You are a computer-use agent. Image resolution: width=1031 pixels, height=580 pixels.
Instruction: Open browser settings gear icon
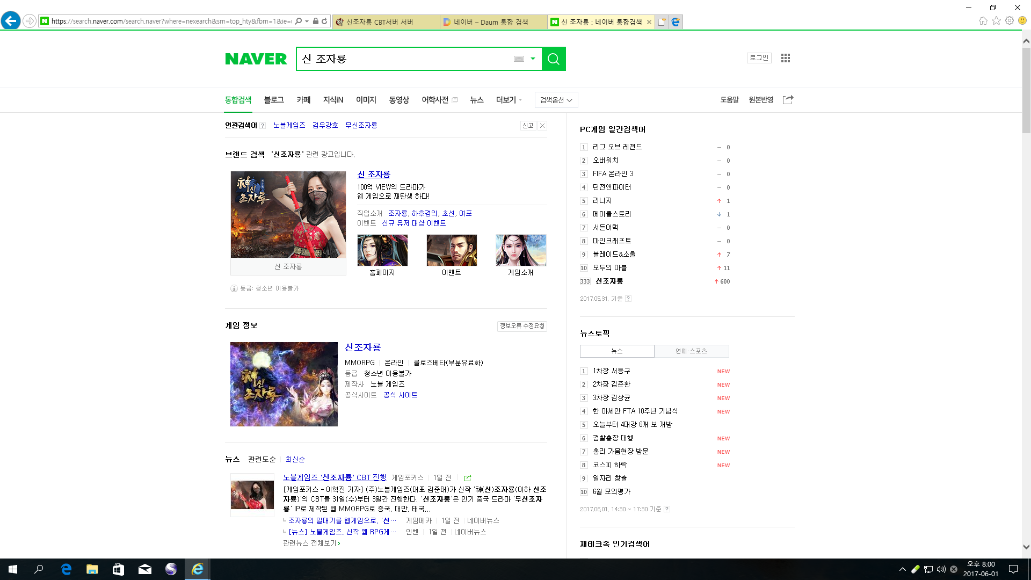(1010, 21)
